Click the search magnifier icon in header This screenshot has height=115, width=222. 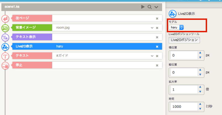150,7
